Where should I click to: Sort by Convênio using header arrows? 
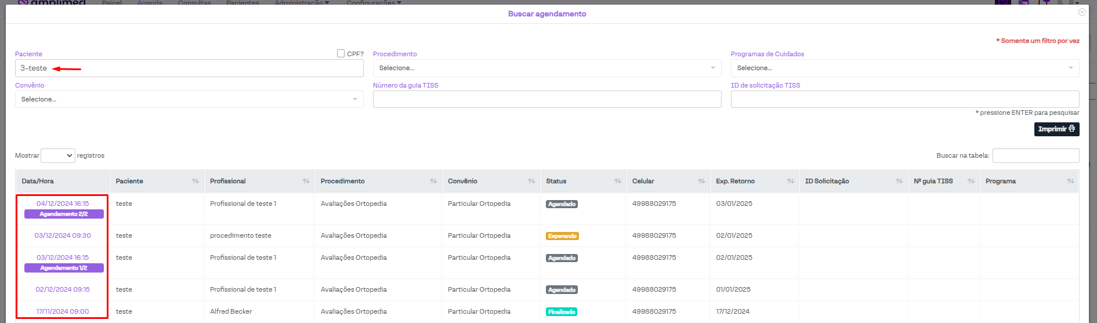coord(531,182)
